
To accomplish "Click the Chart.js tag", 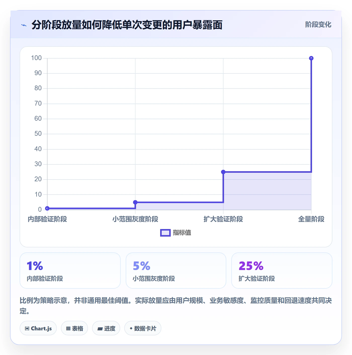I will [x=38, y=328].
